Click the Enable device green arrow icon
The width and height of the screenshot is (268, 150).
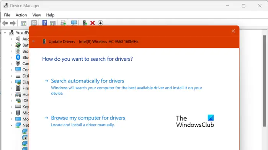[85, 23]
